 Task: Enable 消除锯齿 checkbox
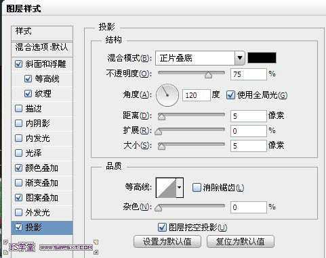pyautogui.click(x=197, y=188)
